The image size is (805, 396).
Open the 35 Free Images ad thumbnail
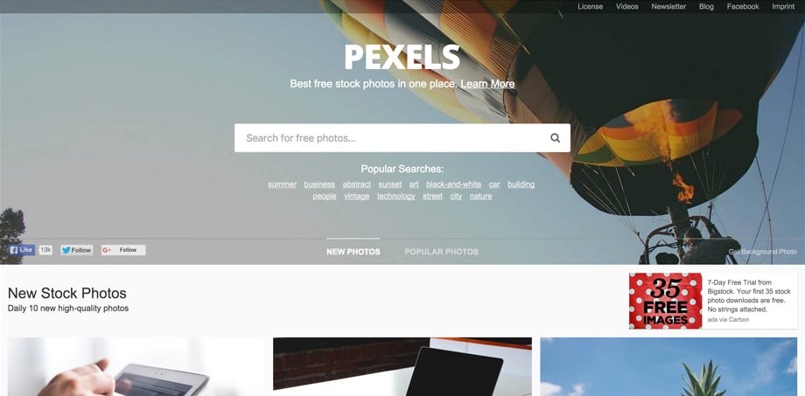pyautogui.click(x=665, y=301)
